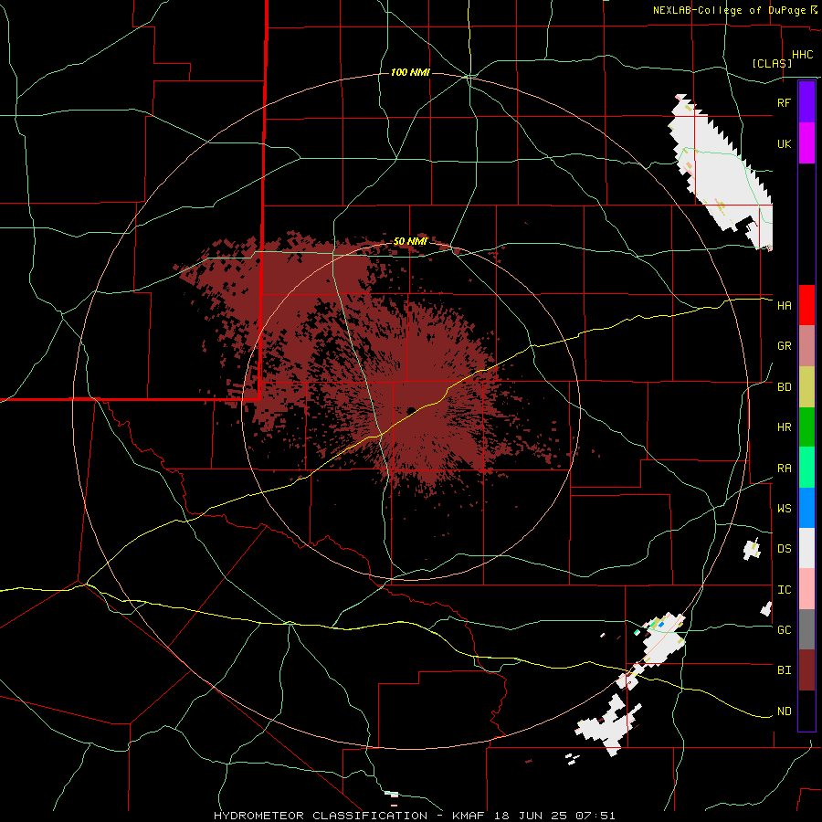Click the GR legend label
Image resolution: width=822 pixels, height=822 pixels.
[x=784, y=346]
